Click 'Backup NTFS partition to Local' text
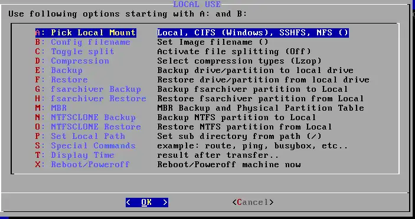The width and height of the screenshot is (415, 219). pyautogui.click(x=237, y=117)
